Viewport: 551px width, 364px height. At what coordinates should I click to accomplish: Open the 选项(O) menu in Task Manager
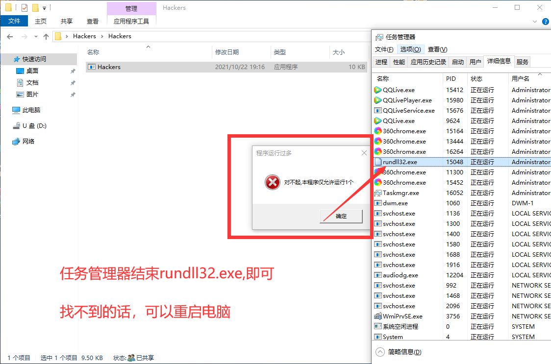[410, 49]
